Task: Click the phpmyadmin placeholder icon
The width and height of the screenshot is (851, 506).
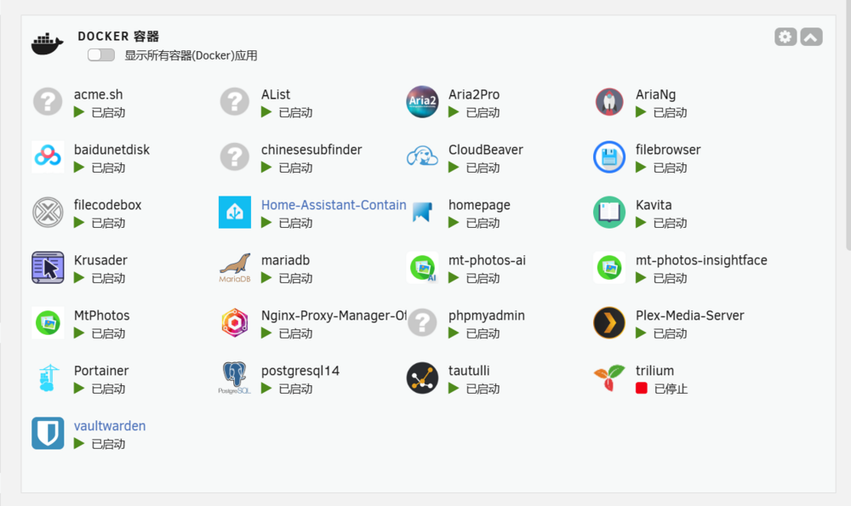Action: click(422, 322)
